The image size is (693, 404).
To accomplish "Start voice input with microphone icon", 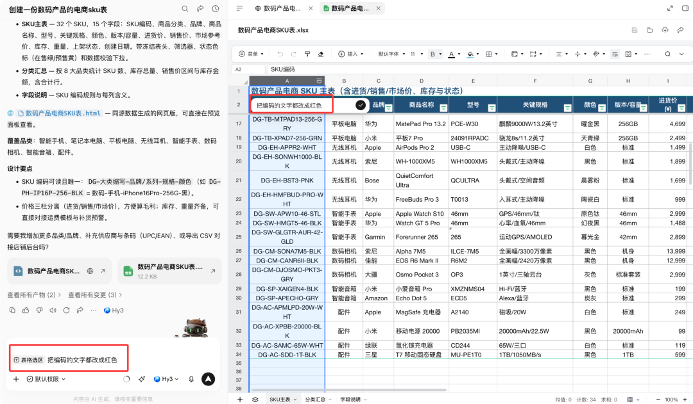I will tap(191, 379).
